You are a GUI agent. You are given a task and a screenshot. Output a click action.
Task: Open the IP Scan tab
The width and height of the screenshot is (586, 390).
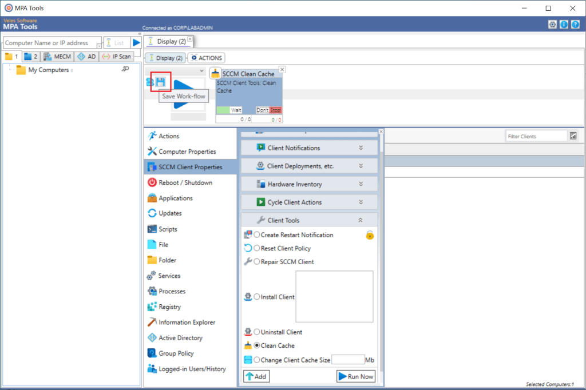point(117,57)
